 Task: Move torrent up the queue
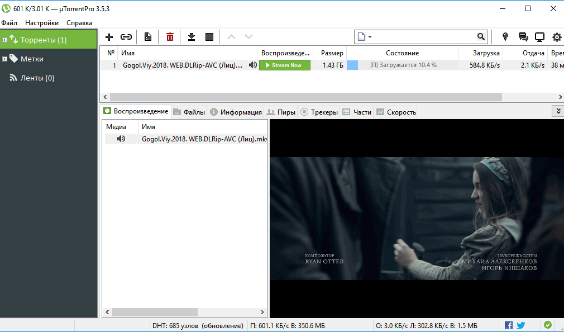tap(231, 37)
